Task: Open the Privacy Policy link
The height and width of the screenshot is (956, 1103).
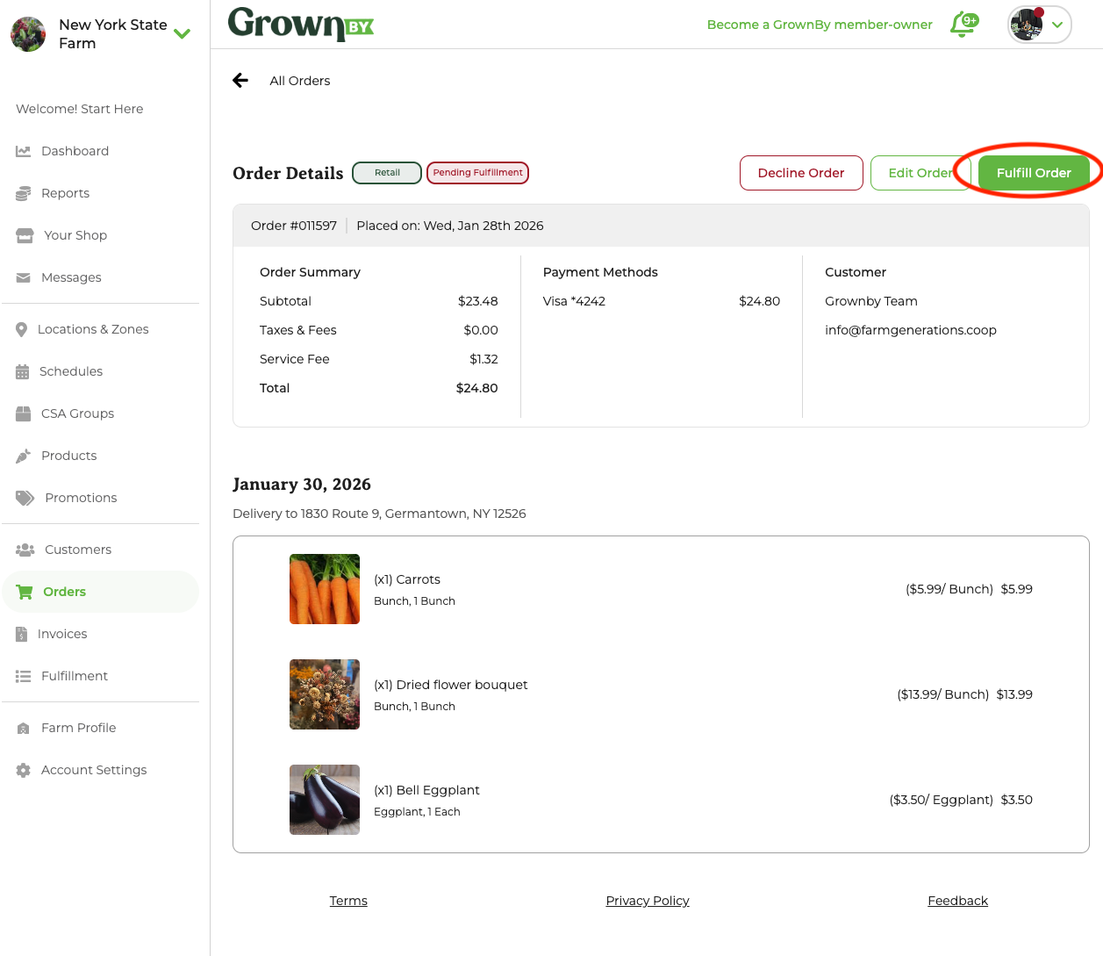Action: [x=647, y=901]
